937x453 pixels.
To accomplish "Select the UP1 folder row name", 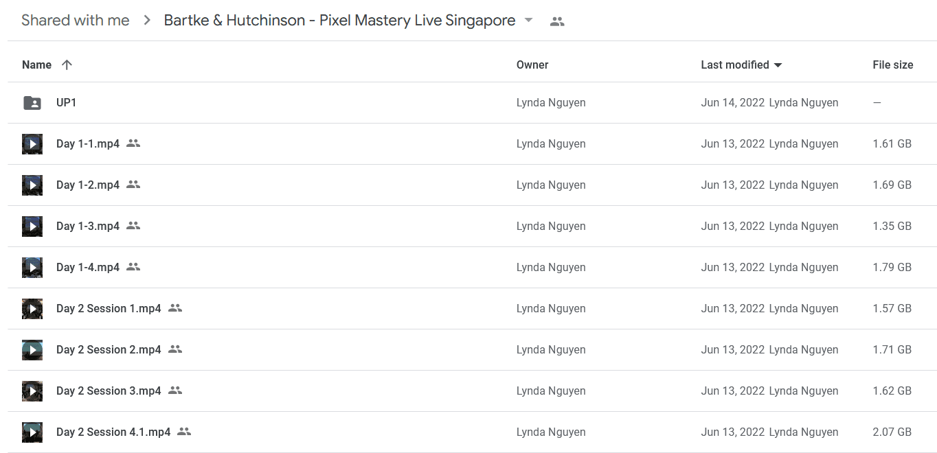I will click(x=66, y=102).
